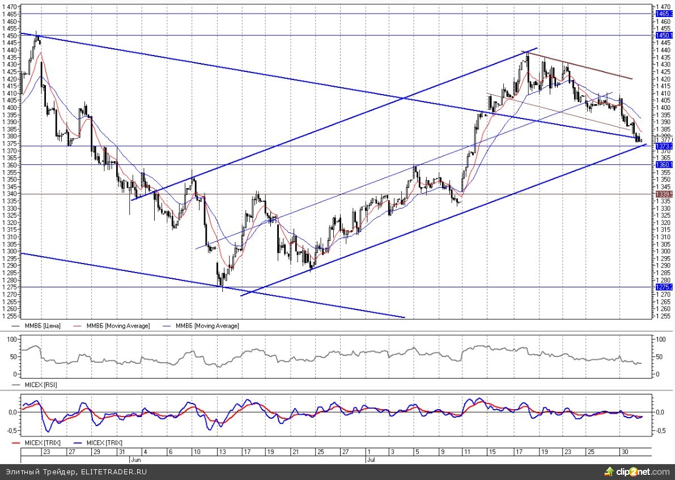This screenshot has width=675, height=480.
Task: Click the Jun month label on timeline
Action: [135, 461]
